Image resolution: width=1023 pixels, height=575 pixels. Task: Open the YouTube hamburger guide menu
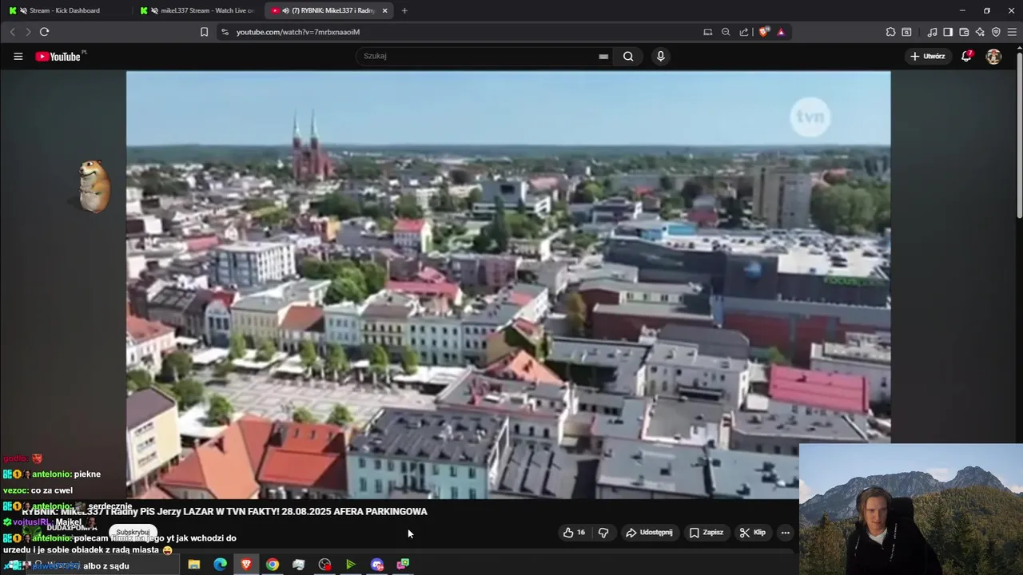[18, 56]
